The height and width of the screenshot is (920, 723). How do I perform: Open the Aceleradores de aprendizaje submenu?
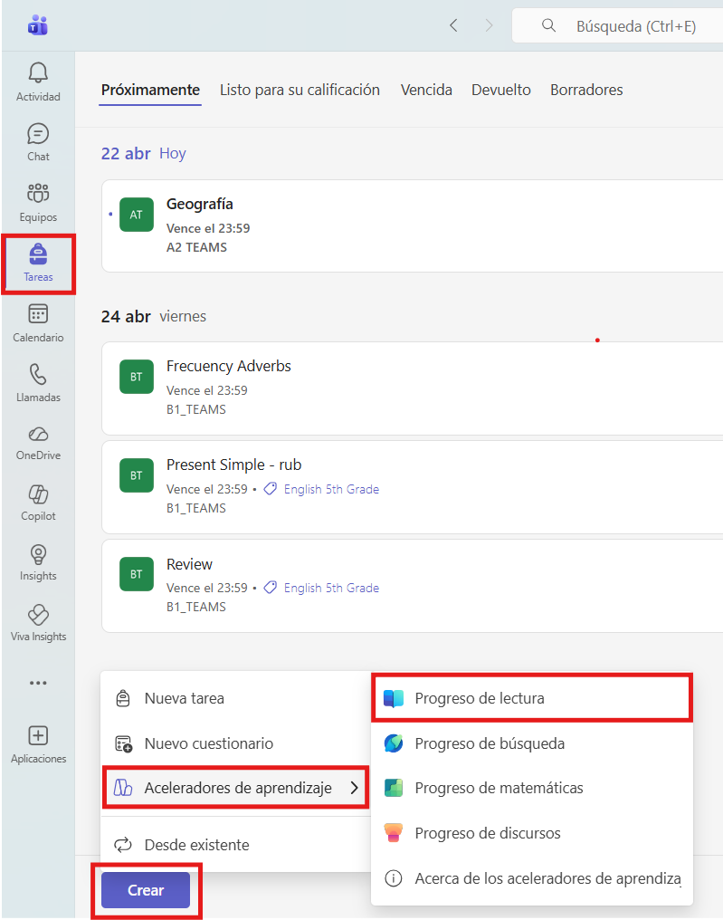(x=236, y=788)
